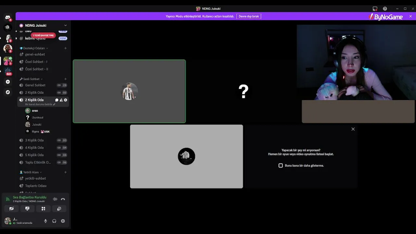
Task: Collapse the Yetkili Alanı category
Action: 31,172
